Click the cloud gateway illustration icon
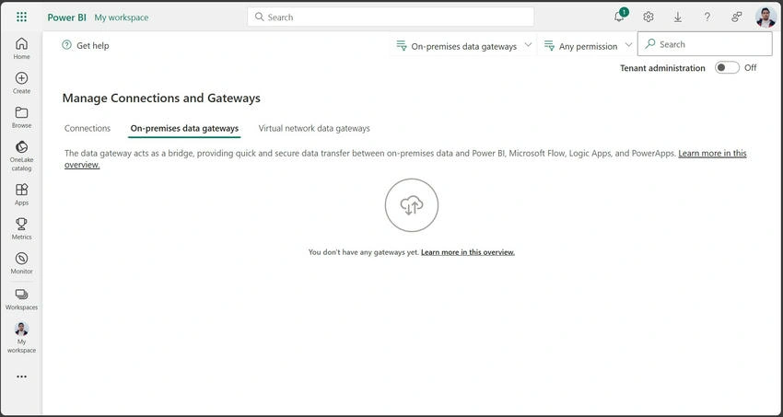783x417 pixels. coord(412,205)
